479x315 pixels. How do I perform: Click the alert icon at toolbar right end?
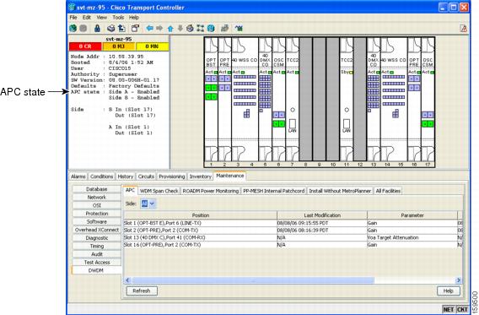point(464,29)
